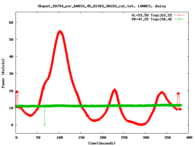195x146 pixels.
Task: Click the red curve trough near 180 seconds
Action: point(94,120)
